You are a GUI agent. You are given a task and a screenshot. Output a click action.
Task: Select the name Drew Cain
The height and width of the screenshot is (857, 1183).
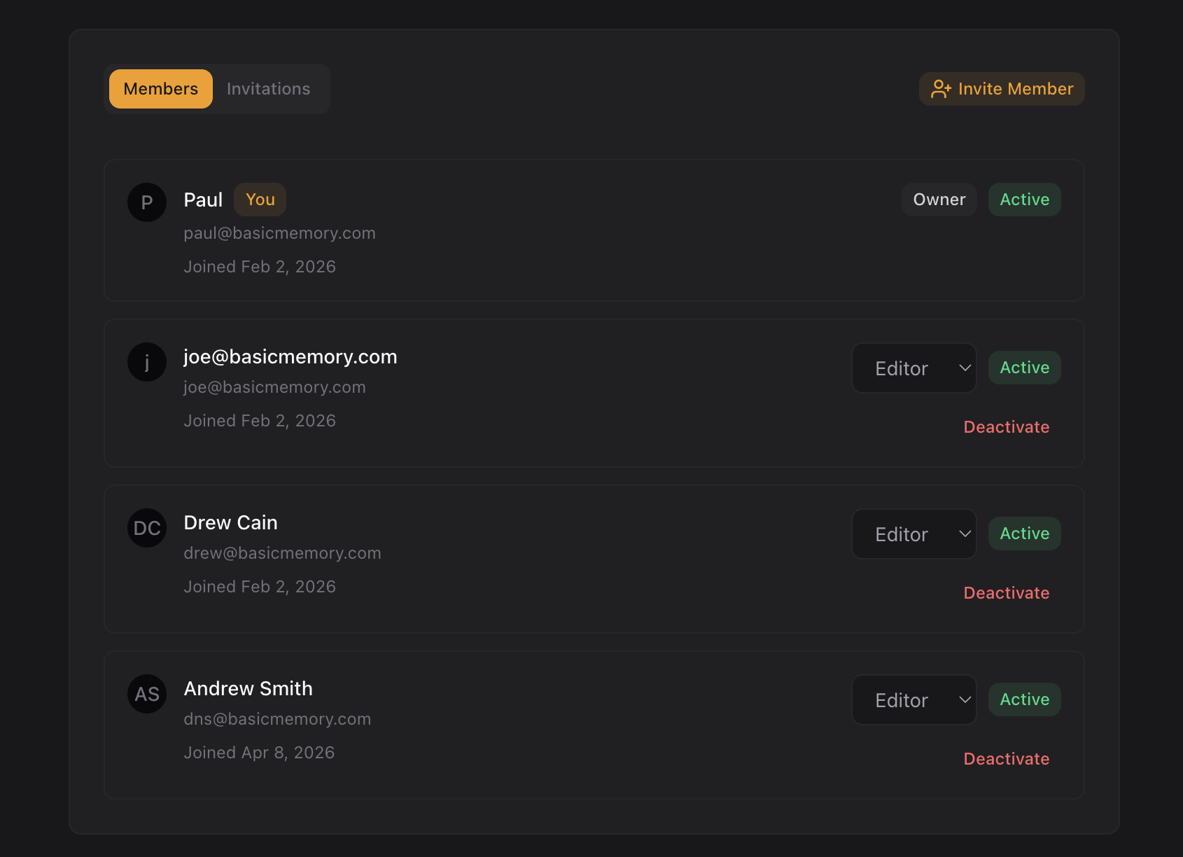tap(231, 523)
